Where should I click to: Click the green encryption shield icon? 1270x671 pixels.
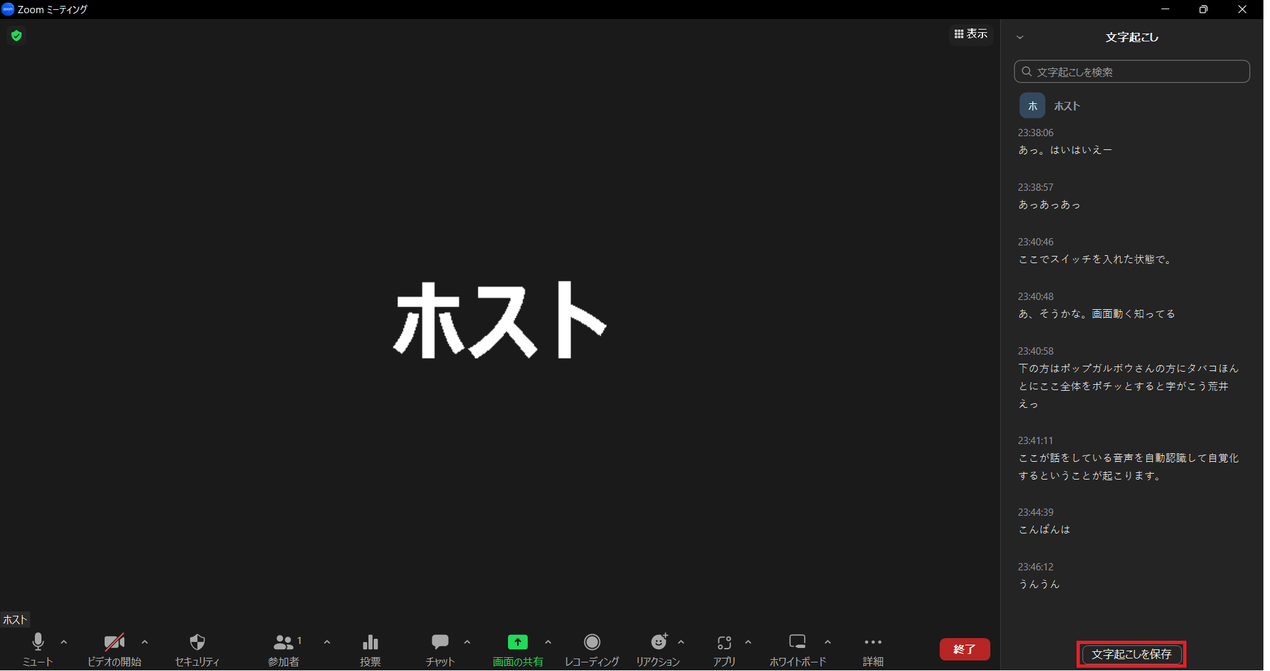[16, 36]
